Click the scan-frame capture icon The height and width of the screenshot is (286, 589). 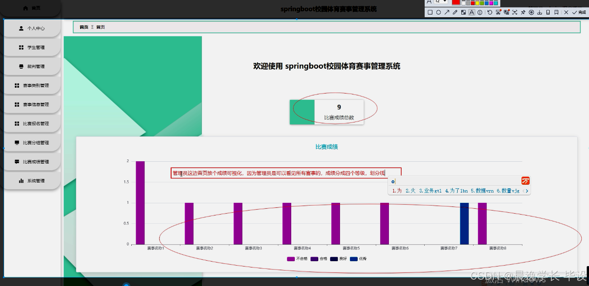pyautogui.click(x=515, y=12)
